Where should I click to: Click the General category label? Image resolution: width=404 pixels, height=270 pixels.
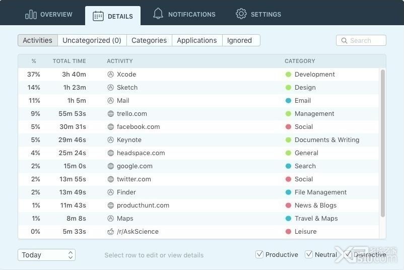tap(306, 153)
